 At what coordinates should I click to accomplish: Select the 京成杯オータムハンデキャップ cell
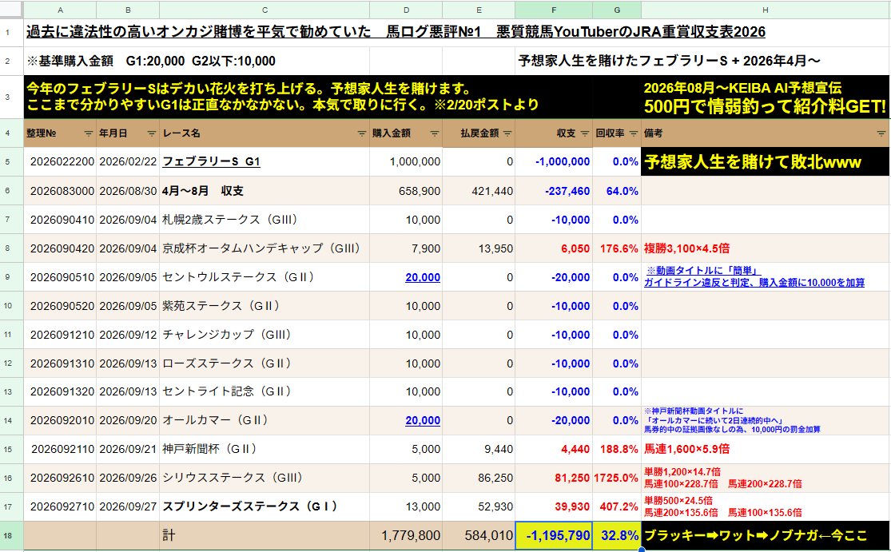pos(265,248)
